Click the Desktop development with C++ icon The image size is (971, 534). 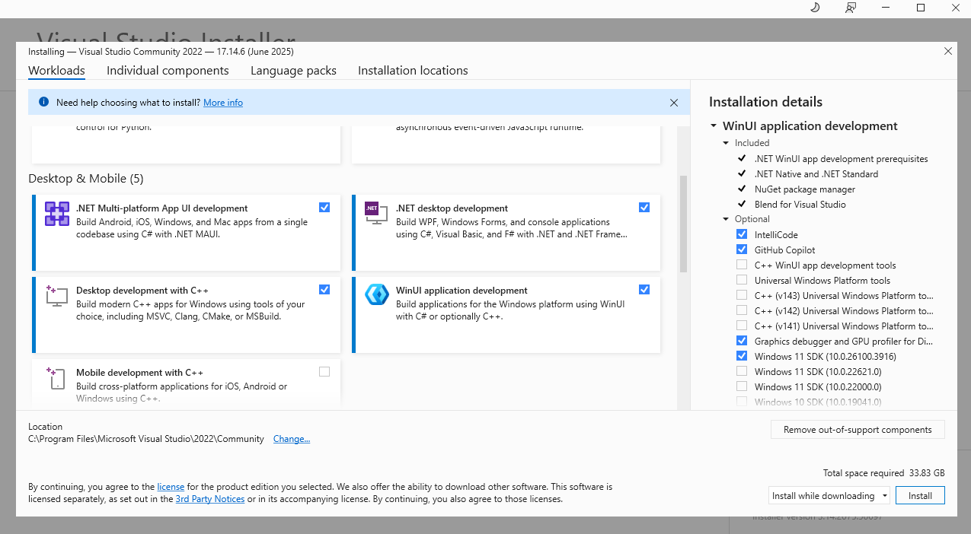[57, 296]
